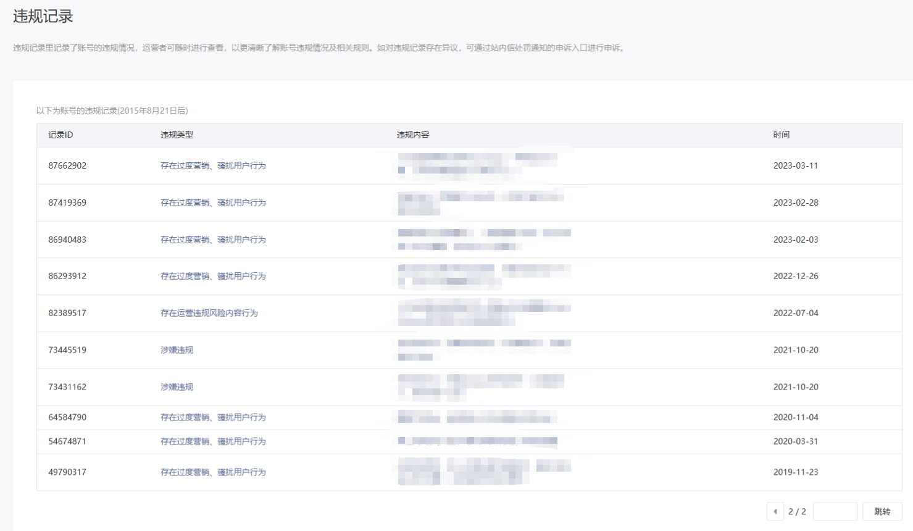Screen dimensions: 913x531
Task: Click the 记录ID column header
Action: pyautogui.click(x=60, y=135)
